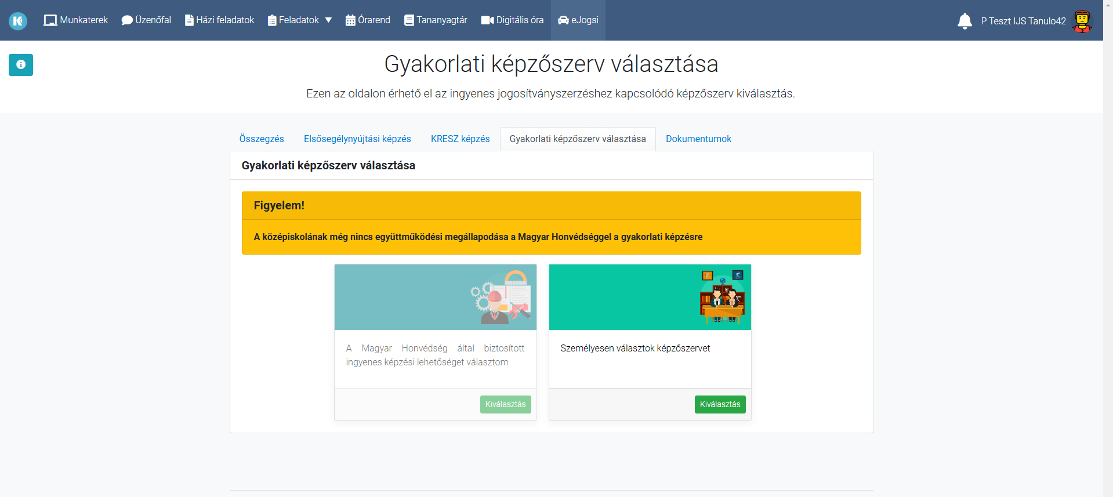
Task: Switch to the Összegzés tab
Action: (262, 139)
